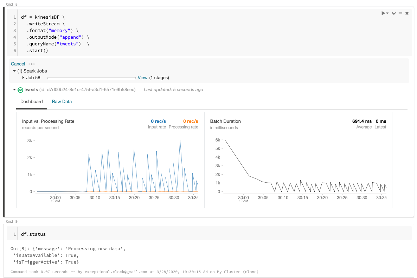
Task: Run the cell with the play icon
Action: tap(383, 13)
